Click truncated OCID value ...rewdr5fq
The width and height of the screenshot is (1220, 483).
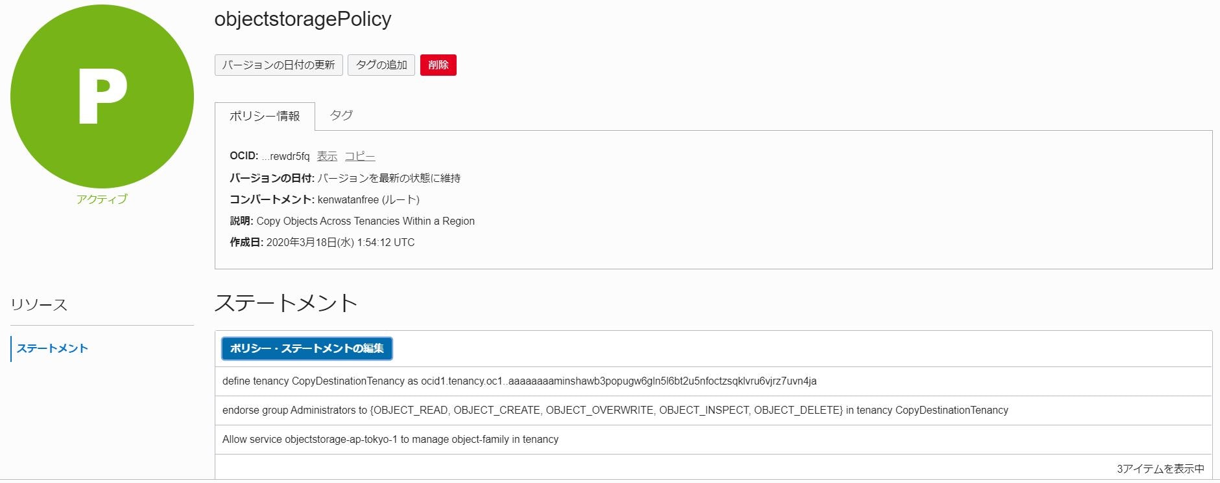click(x=286, y=156)
